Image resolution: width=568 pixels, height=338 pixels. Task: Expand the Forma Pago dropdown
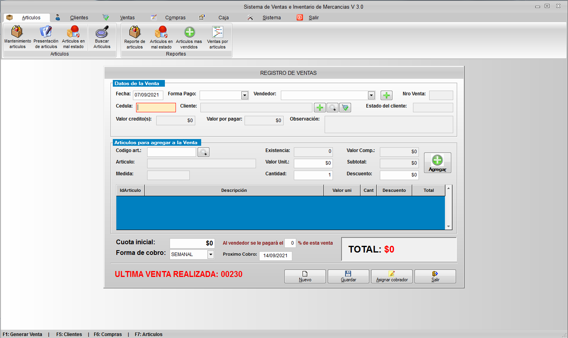[x=245, y=95]
